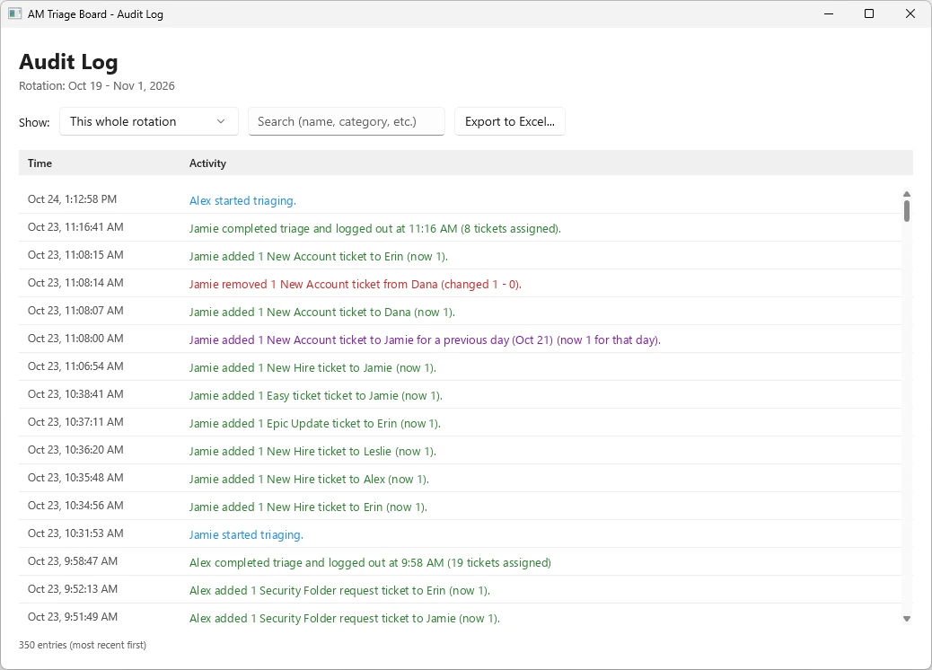This screenshot has width=932, height=670.
Task: Click the 'Oct 23, 9:51:49 AM' timestamp
Action: point(73,618)
